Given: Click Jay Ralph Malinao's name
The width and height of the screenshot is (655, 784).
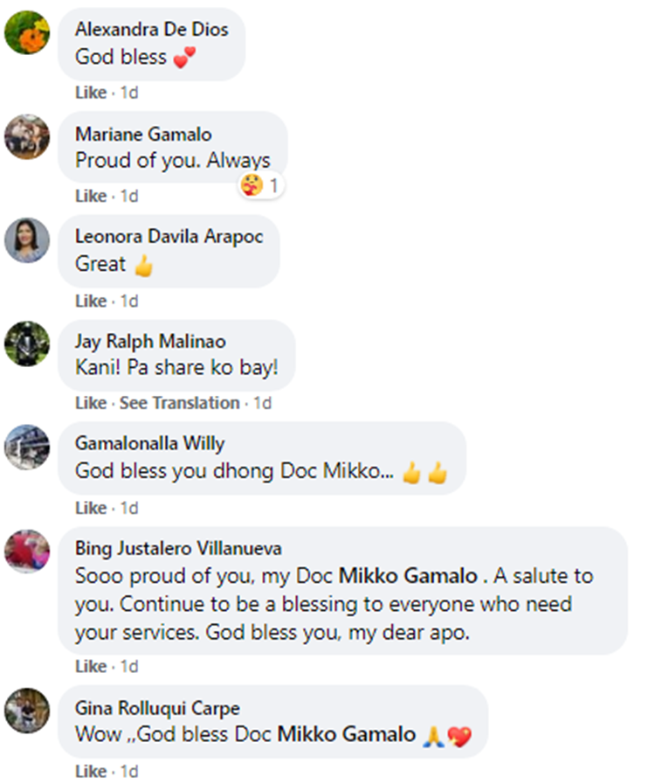Looking at the screenshot, I should [150, 341].
